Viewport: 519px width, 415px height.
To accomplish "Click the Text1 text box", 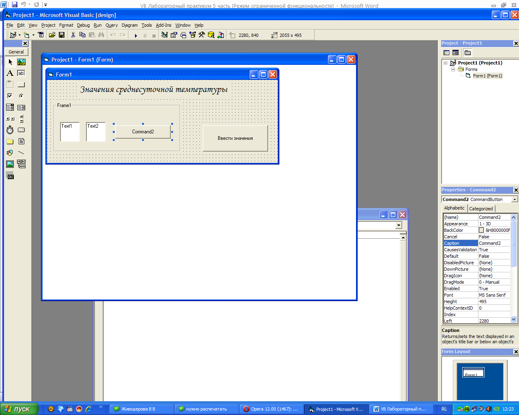I will tap(70, 132).
